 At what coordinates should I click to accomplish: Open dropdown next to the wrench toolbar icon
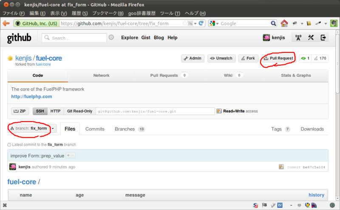302,24
